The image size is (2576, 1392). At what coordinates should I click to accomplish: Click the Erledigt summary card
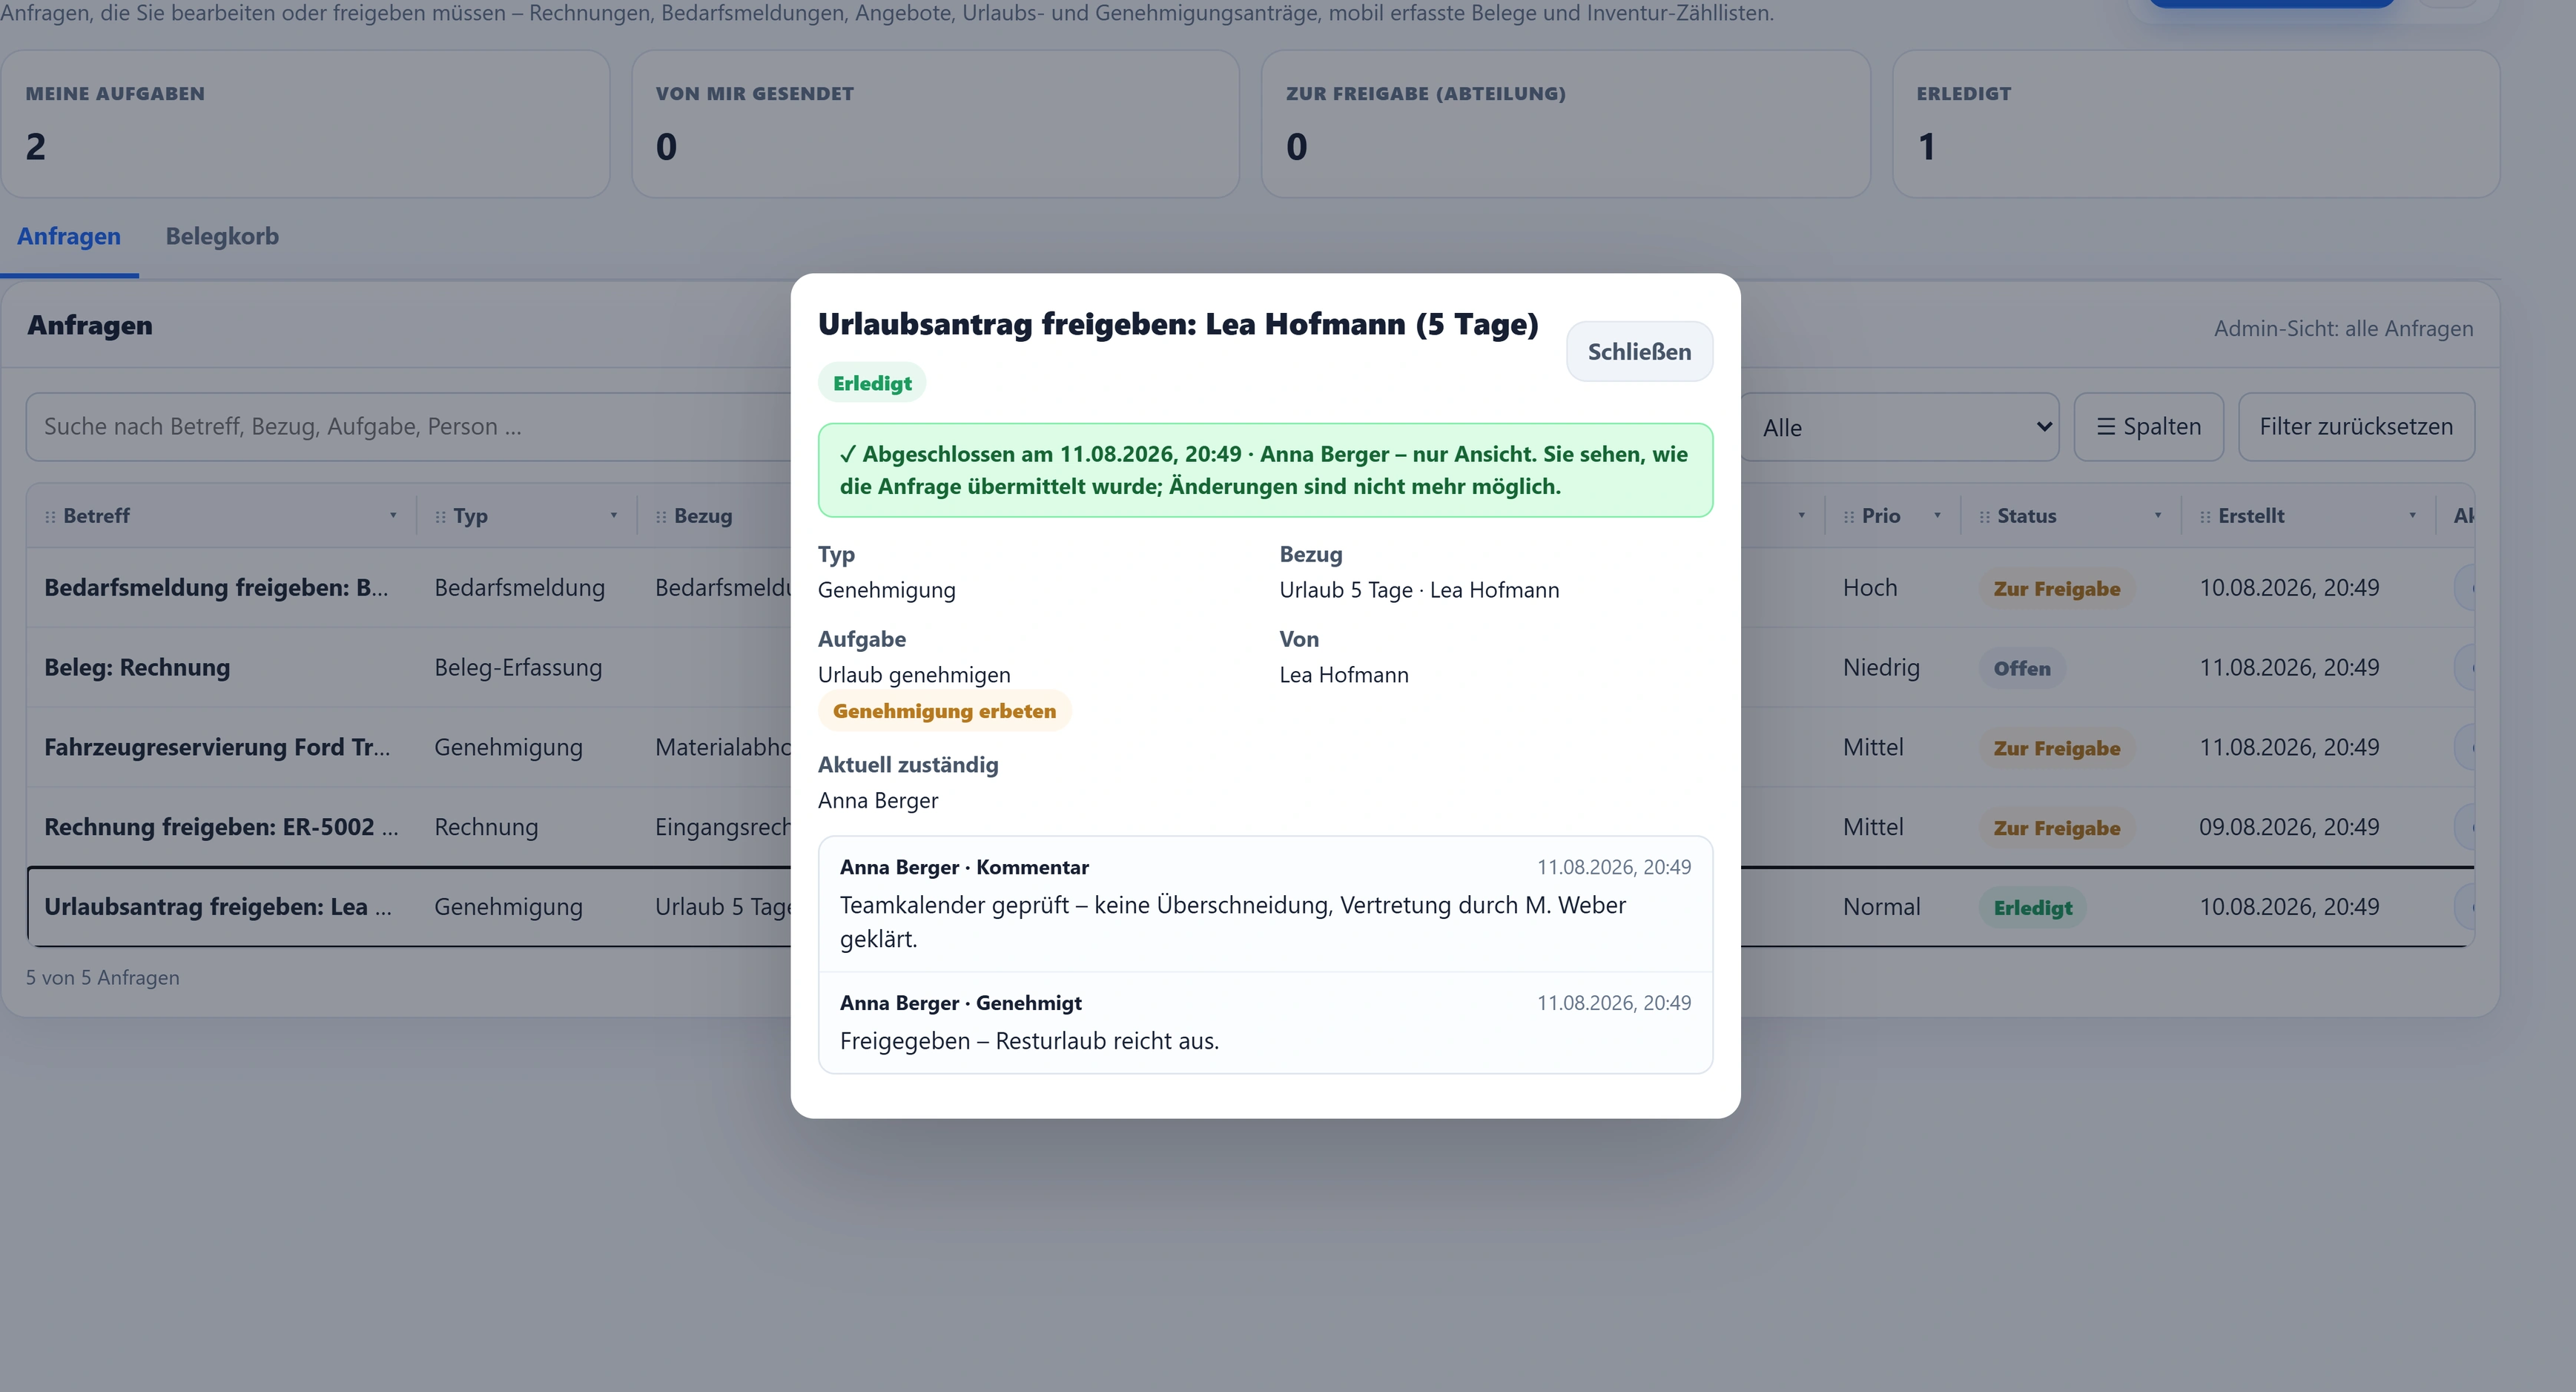(2196, 124)
